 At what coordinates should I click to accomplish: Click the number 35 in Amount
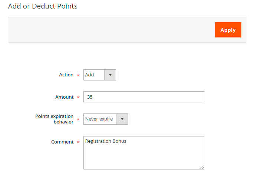coord(90,97)
